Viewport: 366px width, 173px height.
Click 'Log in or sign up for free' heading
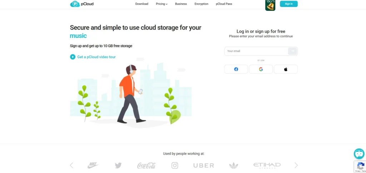click(261, 31)
